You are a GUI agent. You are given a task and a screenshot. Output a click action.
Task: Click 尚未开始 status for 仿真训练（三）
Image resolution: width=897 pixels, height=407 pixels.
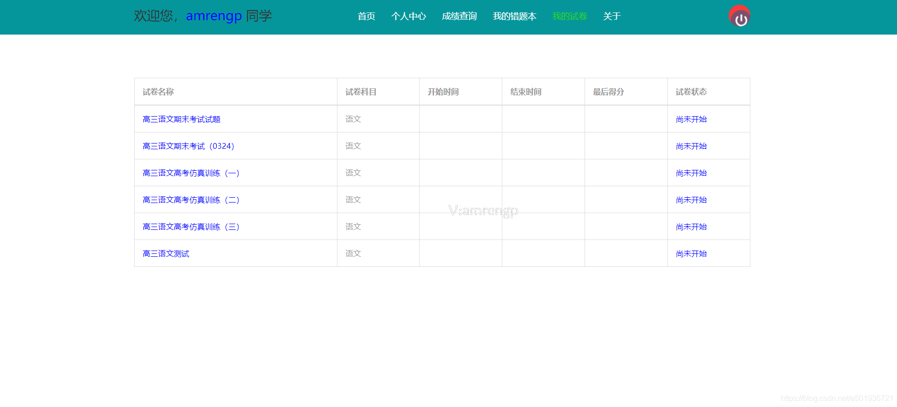pyautogui.click(x=691, y=227)
